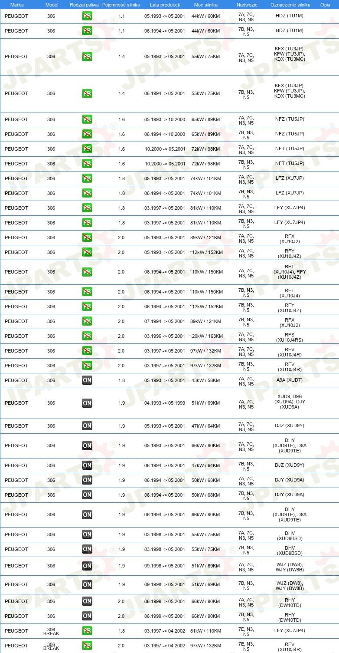Click PB icon in 306 RFV 7A,7C row
The width and height of the screenshot is (339, 653).
87,351
